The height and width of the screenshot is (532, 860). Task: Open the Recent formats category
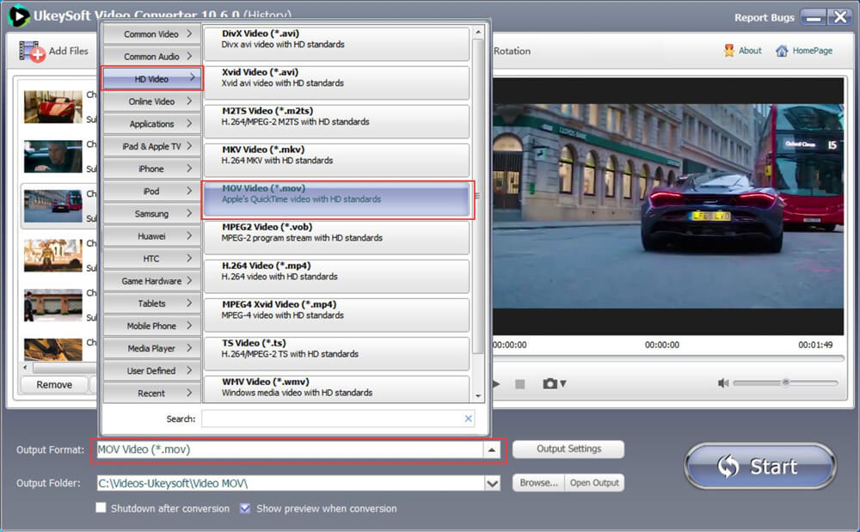[x=152, y=394]
